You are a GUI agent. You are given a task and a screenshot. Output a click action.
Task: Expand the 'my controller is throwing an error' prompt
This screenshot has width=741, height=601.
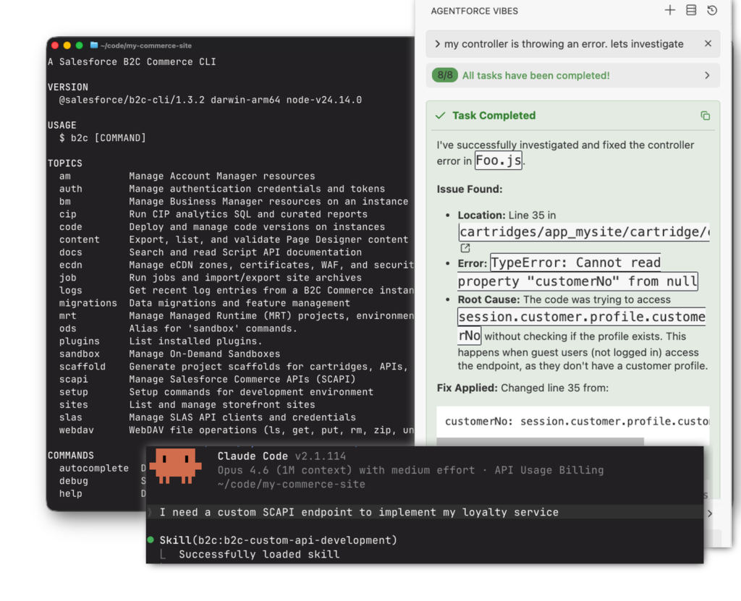438,44
